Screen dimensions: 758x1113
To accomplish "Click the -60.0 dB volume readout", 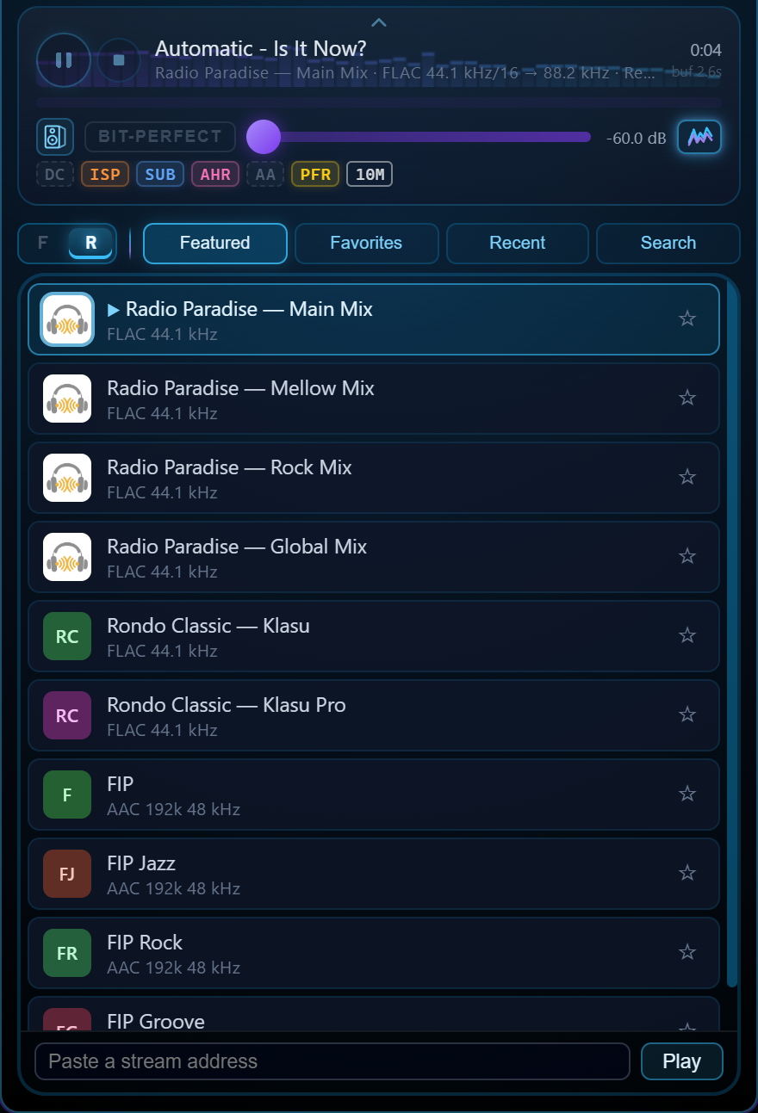I will click(x=636, y=138).
